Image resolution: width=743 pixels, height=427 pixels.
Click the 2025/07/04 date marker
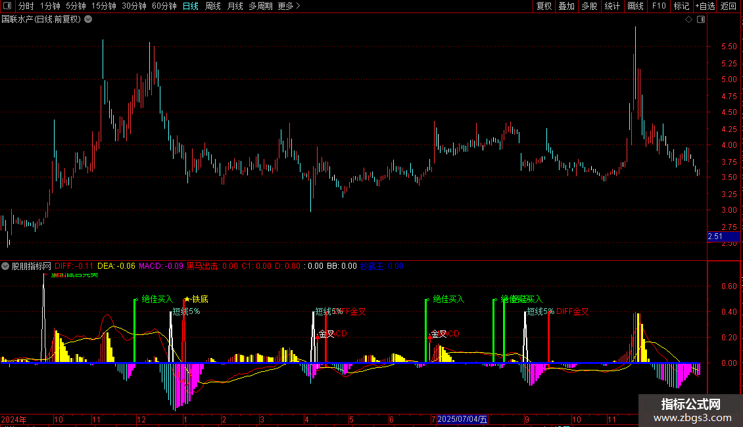click(x=462, y=419)
